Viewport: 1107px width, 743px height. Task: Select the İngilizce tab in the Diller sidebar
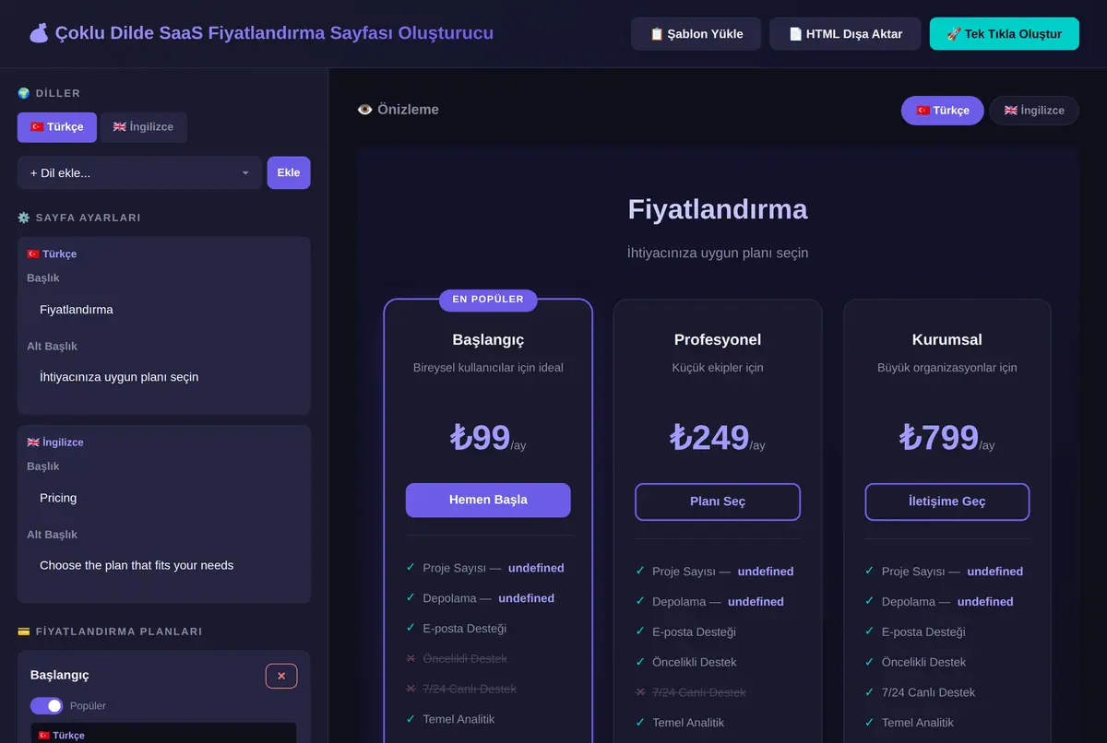click(x=143, y=127)
